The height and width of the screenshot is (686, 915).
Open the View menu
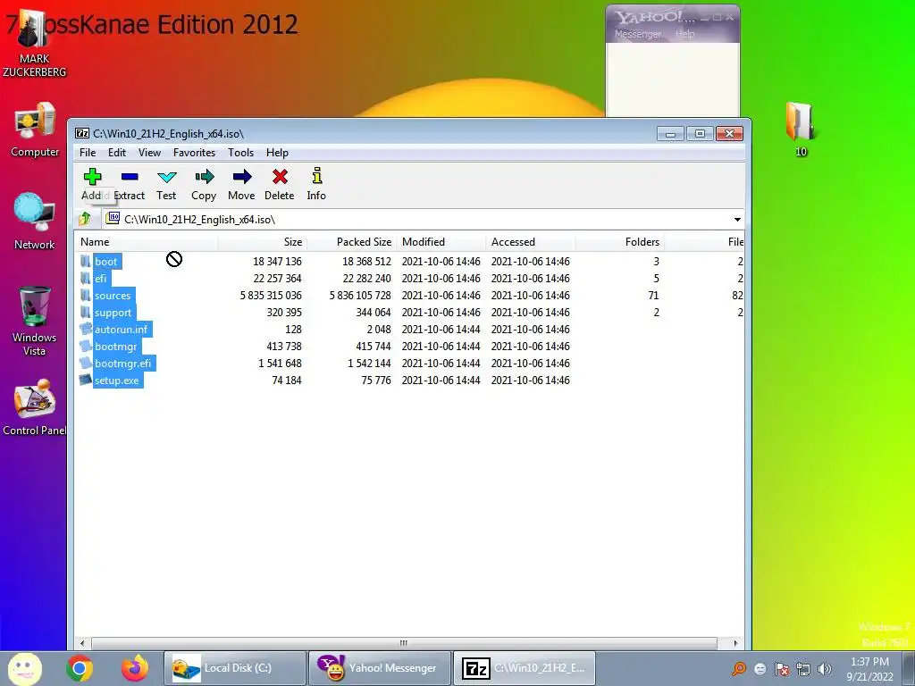coord(149,152)
